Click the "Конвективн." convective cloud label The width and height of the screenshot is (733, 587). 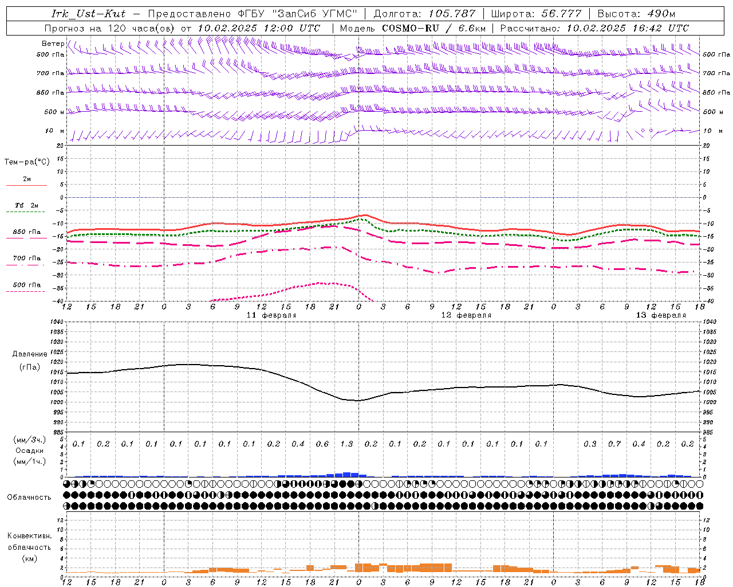(x=29, y=535)
